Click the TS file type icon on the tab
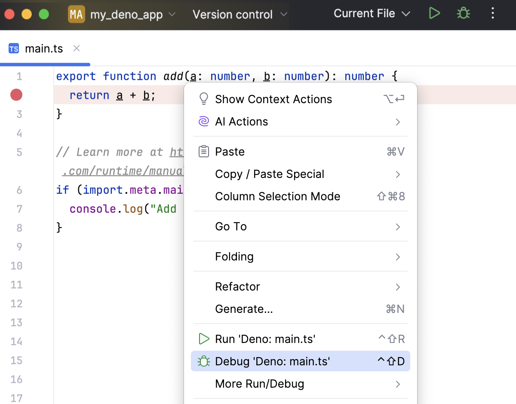 click(13, 49)
